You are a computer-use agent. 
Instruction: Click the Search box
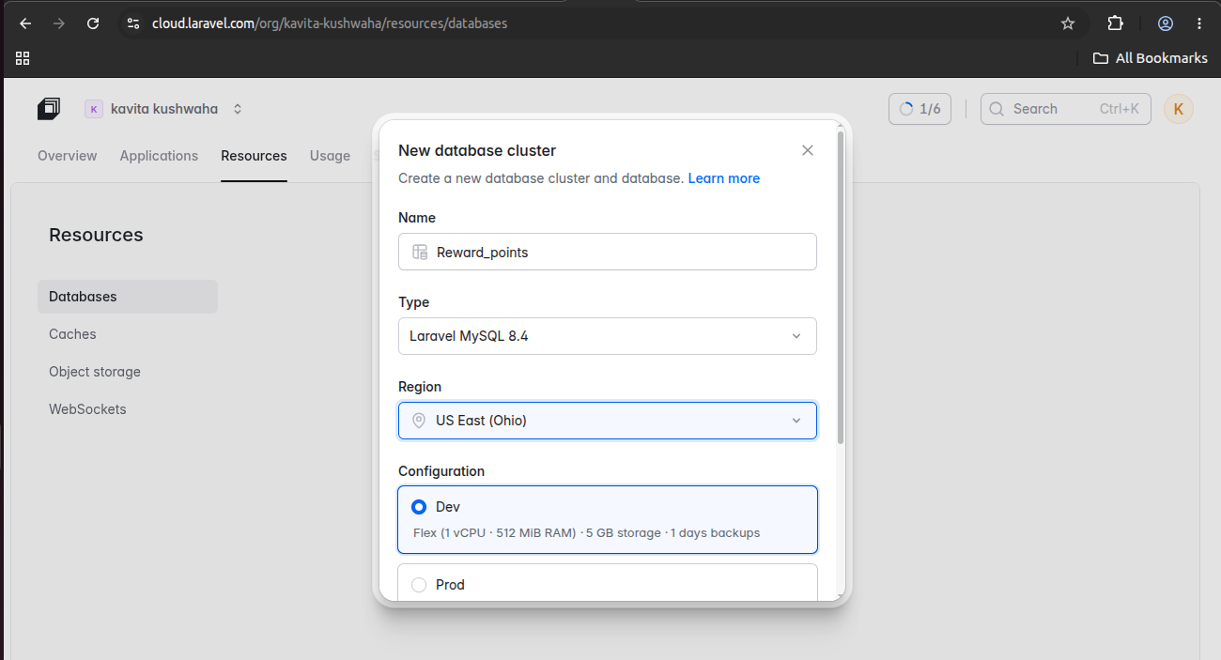1066,109
